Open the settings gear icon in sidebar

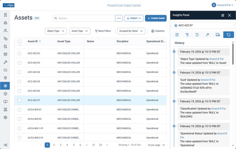pos(5,117)
